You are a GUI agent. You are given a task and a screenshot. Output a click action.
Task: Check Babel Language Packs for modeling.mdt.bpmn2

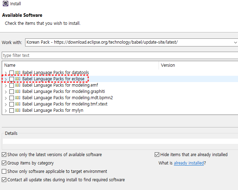pos(12,98)
